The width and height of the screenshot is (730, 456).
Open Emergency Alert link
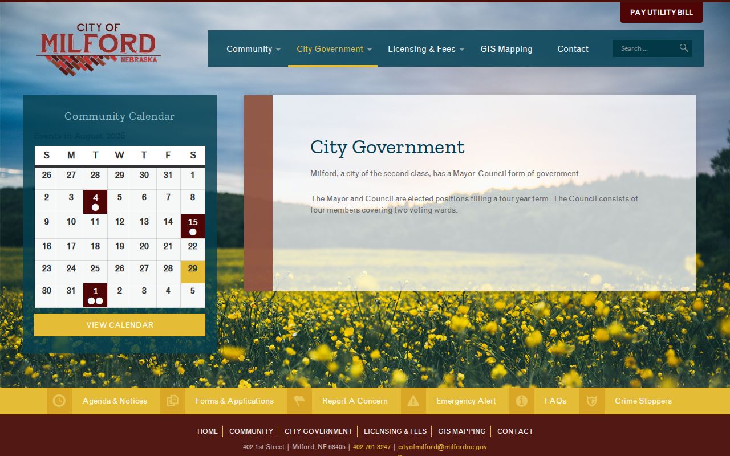tap(466, 401)
